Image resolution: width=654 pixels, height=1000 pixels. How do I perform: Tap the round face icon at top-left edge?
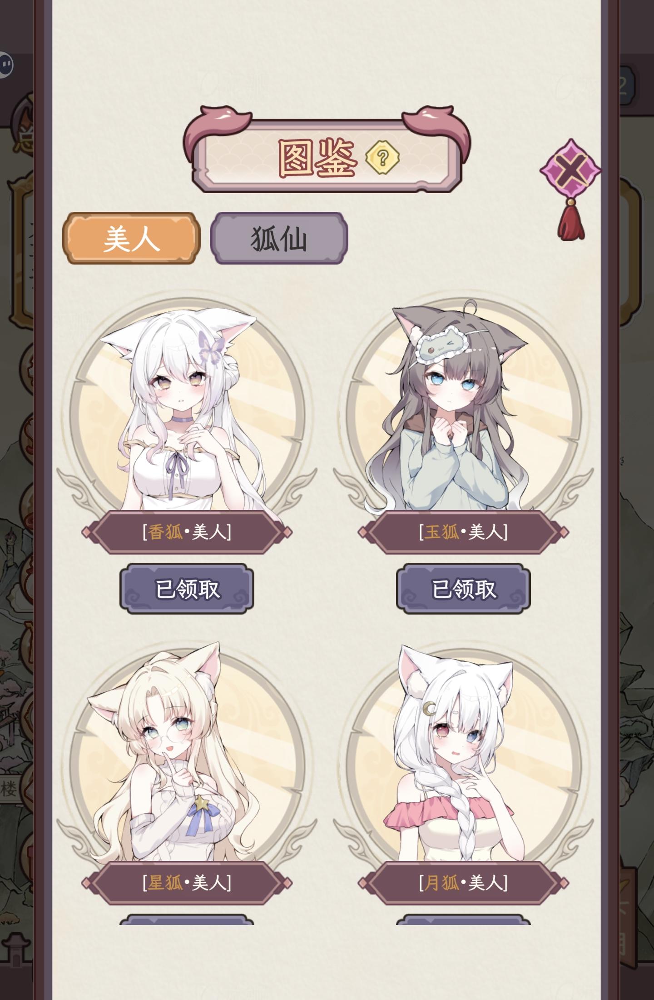click(6, 65)
